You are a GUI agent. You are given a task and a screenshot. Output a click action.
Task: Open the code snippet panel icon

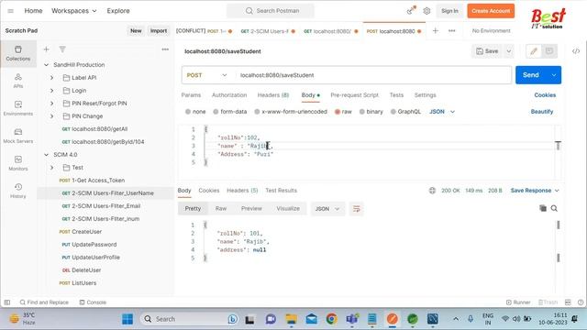[x=576, y=51]
